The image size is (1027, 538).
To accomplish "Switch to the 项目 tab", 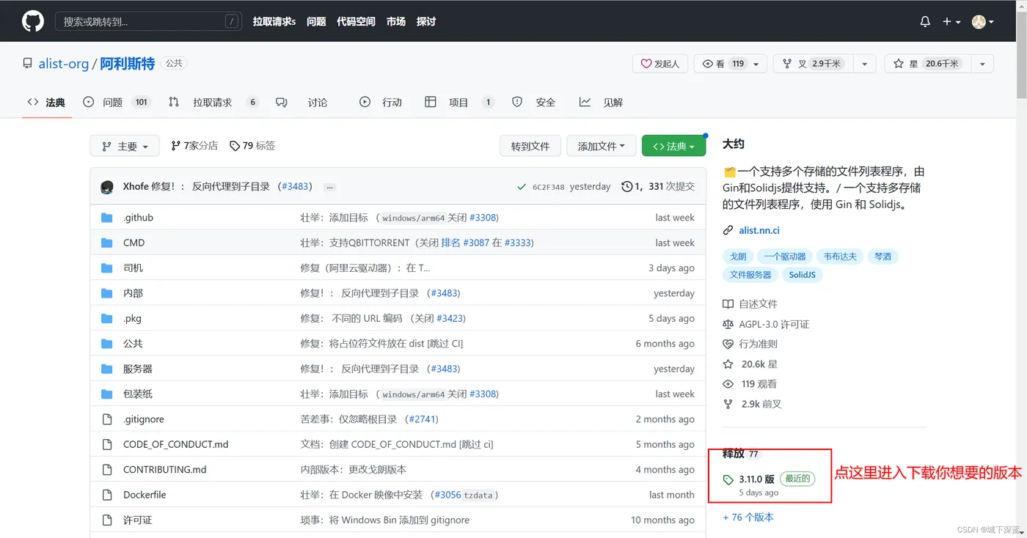I will 460,102.
